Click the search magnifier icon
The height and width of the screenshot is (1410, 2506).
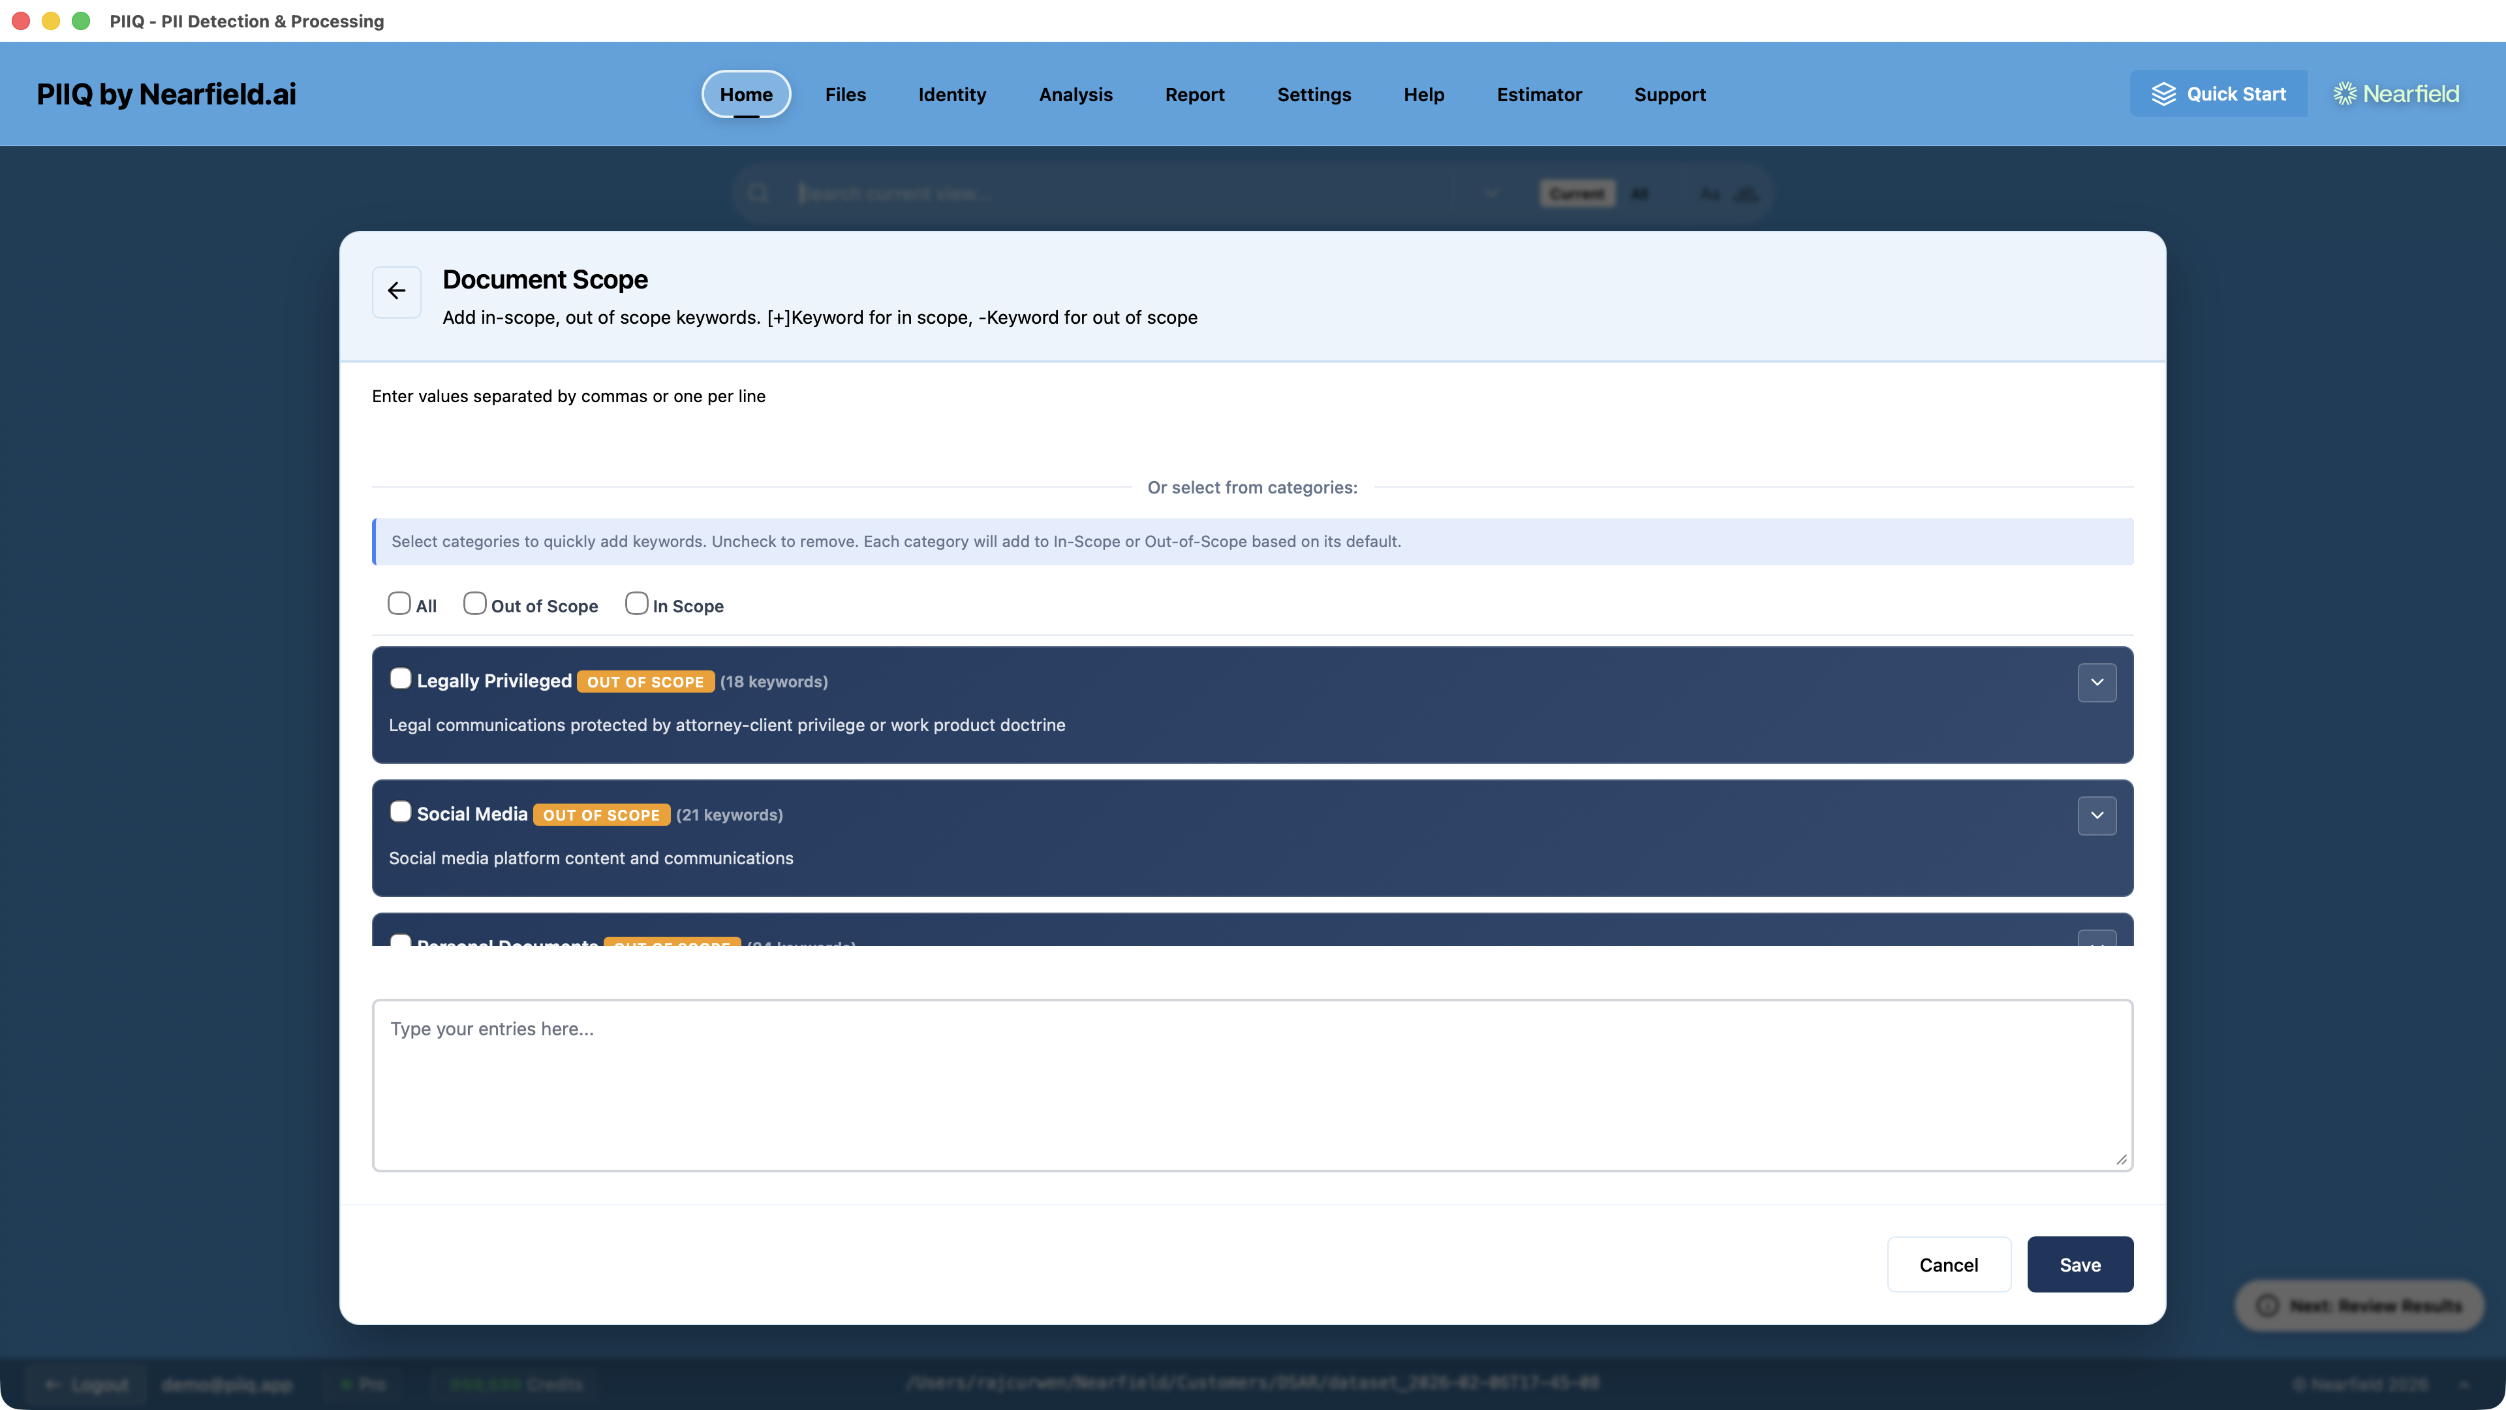(758, 193)
